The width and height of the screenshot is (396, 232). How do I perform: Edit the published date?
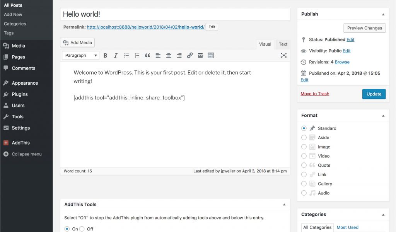pos(304,80)
